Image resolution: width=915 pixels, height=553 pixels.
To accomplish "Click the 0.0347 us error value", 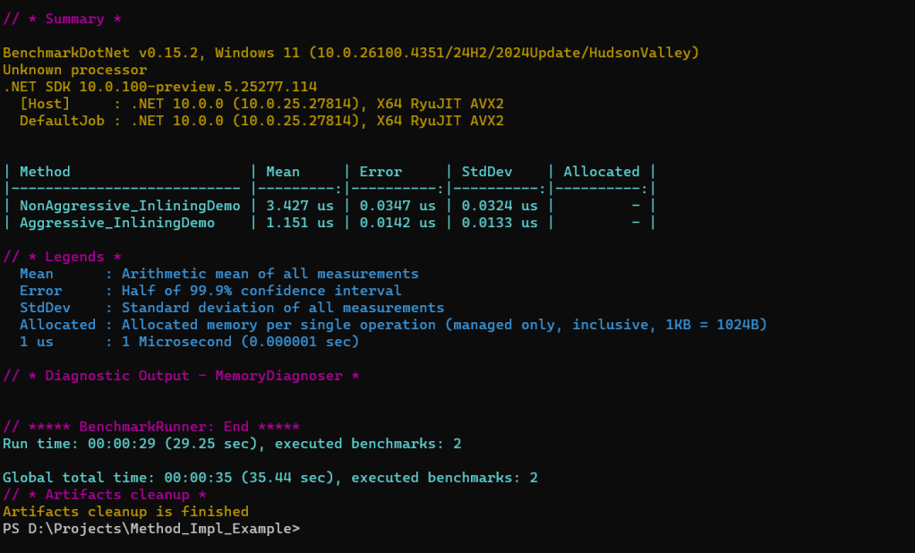I will coord(398,206).
